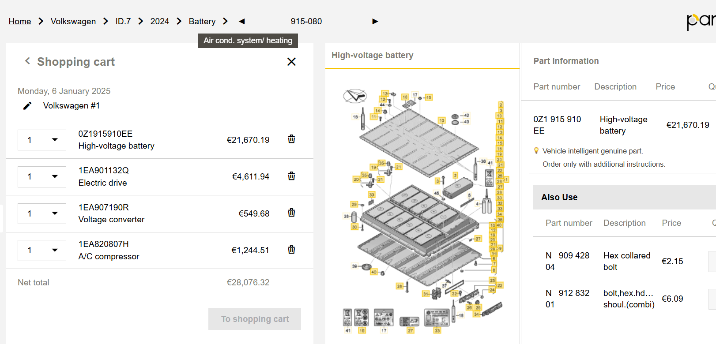This screenshot has height=344, width=716.
Task: Click Part number column header in Part Information
Action: point(557,87)
